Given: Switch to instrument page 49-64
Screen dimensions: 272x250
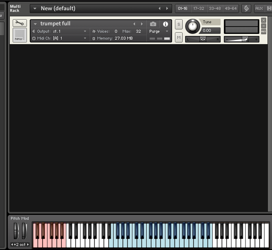Looking at the screenshot, I should (x=230, y=9).
